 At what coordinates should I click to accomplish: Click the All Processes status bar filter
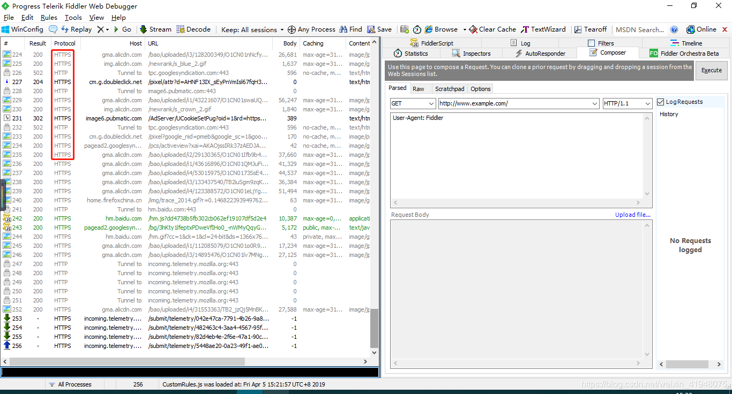pyautogui.click(x=70, y=384)
